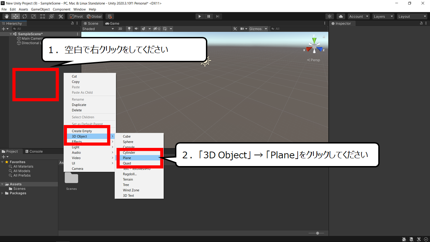Choose Terrain from the submenu

coord(139,179)
